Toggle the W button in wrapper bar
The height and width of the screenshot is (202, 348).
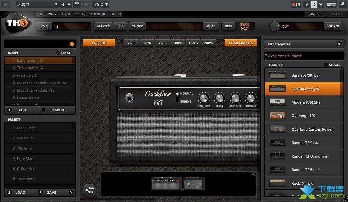(321, 4)
